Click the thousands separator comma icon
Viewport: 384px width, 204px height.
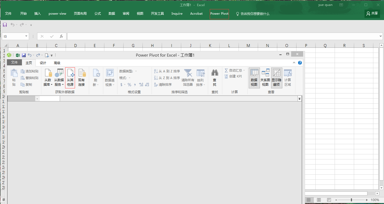click(x=135, y=85)
